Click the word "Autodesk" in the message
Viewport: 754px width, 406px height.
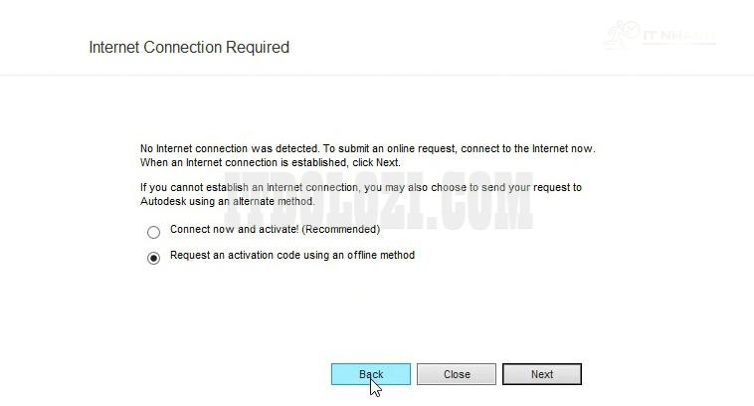[163, 200]
